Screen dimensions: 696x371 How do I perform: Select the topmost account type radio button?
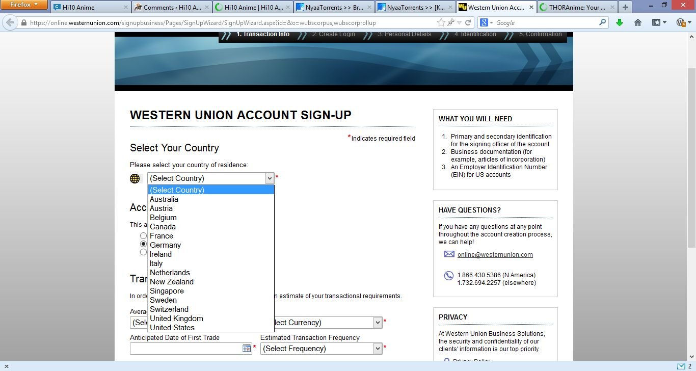click(x=143, y=235)
